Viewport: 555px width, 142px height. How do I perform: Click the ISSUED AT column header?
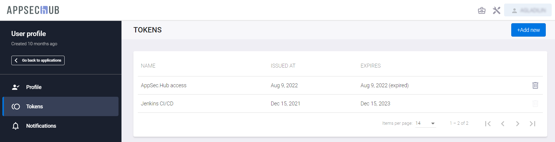point(283,66)
